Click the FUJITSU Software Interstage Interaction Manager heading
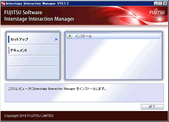 point(39,16)
